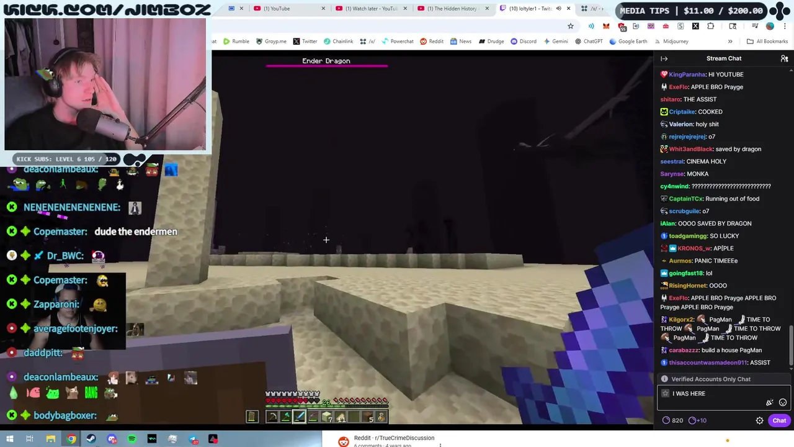Click chat username Whit3andBlack

690,149
